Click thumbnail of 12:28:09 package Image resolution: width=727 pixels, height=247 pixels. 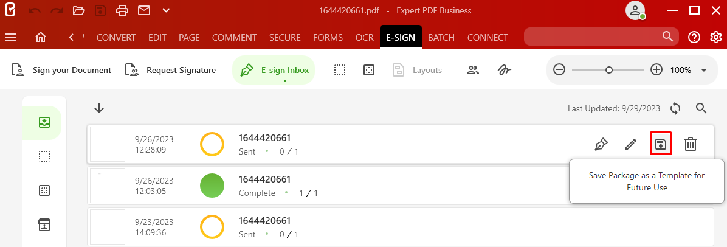(108, 144)
